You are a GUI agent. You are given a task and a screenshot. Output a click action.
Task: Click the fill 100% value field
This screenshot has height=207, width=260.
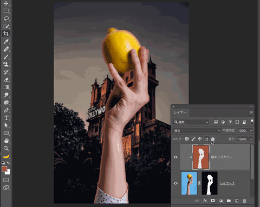243,139
